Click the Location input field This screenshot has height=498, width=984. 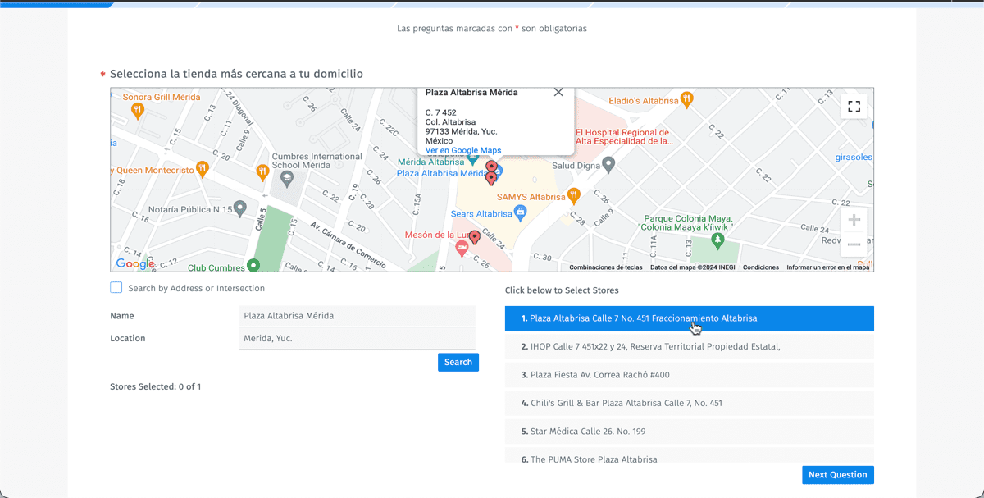pyautogui.click(x=357, y=339)
